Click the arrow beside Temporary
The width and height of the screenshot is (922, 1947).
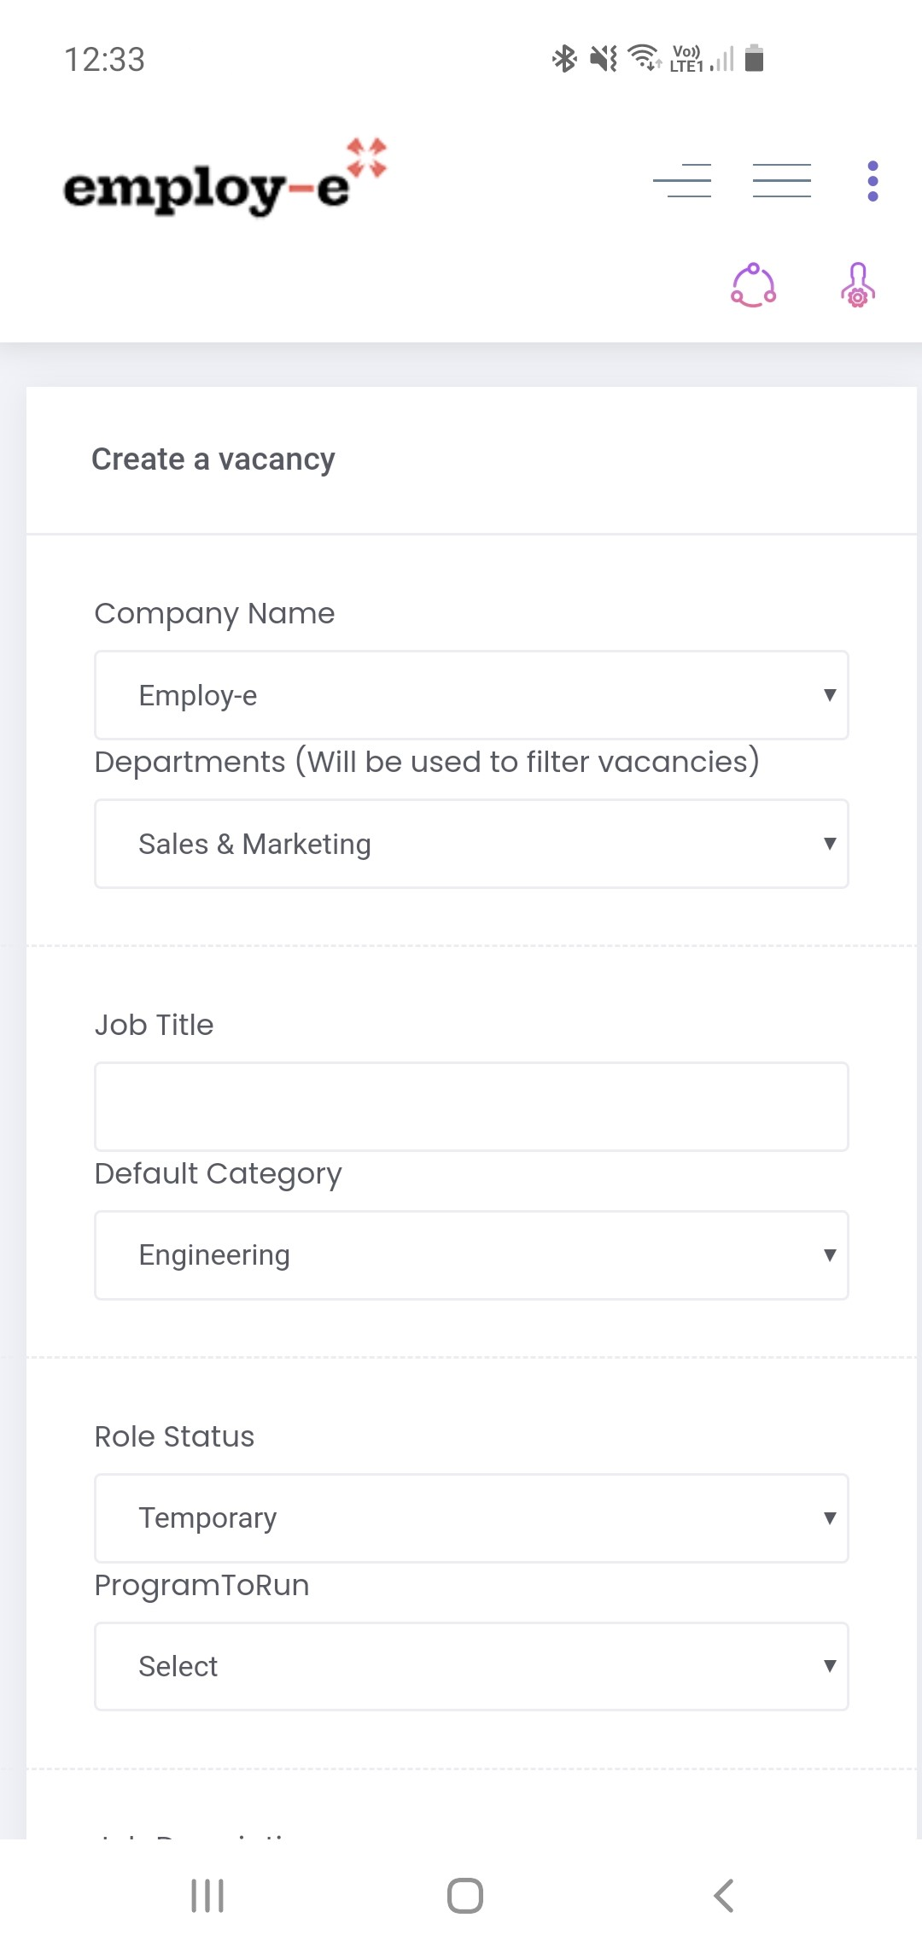click(829, 1518)
